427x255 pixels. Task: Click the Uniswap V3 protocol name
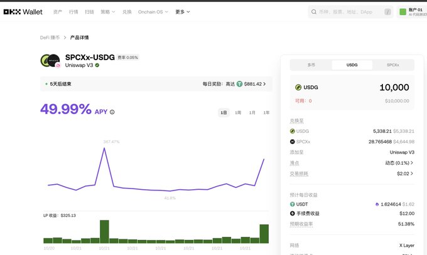(79, 65)
